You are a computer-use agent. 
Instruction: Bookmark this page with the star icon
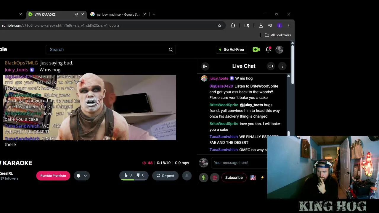tap(219, 25)
